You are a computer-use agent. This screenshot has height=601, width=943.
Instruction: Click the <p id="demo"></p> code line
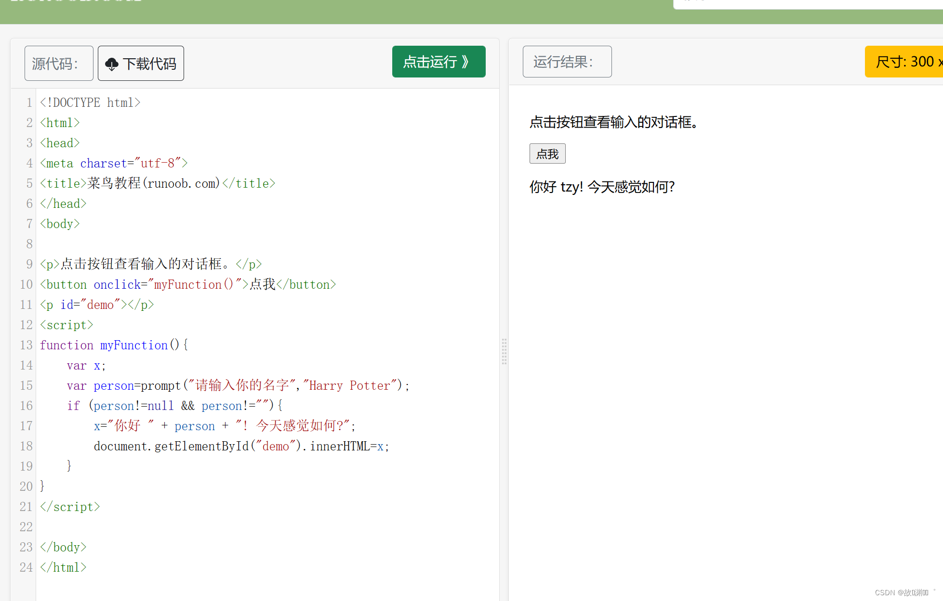[x=97, y=305]
